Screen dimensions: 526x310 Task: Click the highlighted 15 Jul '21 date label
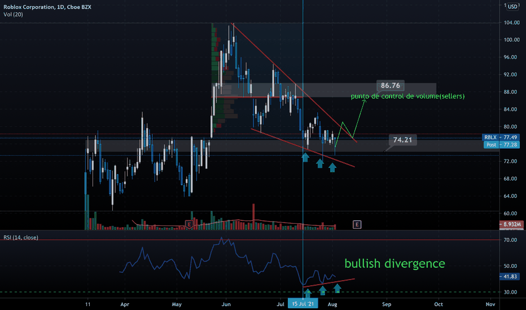click(303, 304)
